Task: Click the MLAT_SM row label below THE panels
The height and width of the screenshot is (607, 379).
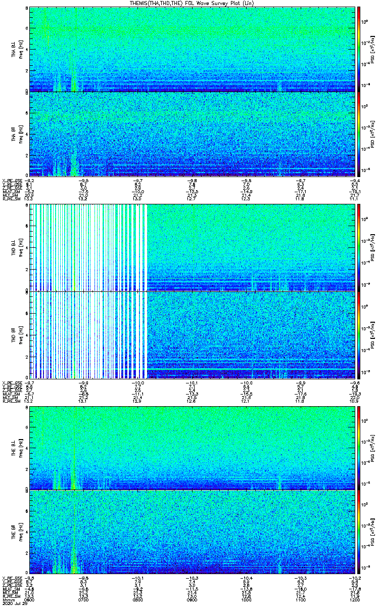Action: [11, 589]
